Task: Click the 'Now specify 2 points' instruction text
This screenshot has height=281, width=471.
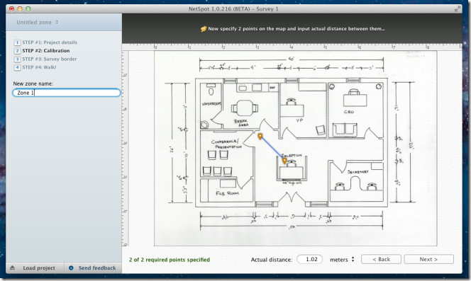Action: point(297,29)
